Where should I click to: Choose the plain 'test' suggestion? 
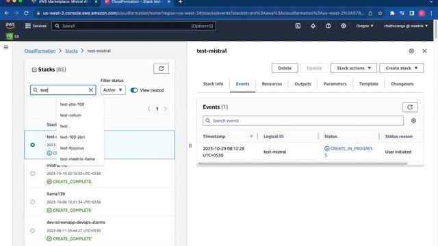[64, 126]
